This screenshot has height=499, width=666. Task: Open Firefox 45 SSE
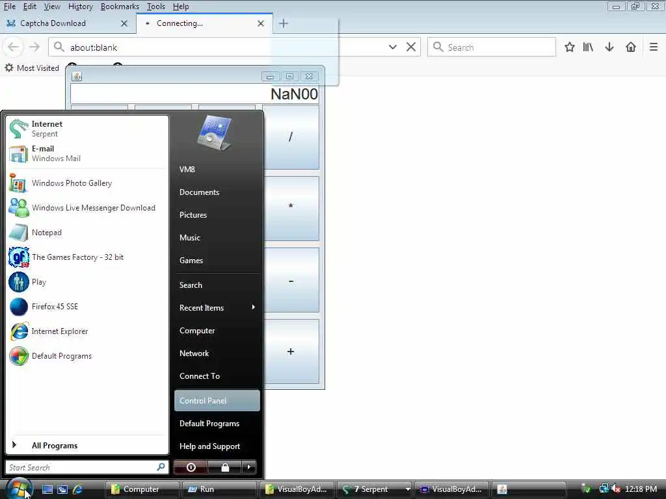[87, 307]
